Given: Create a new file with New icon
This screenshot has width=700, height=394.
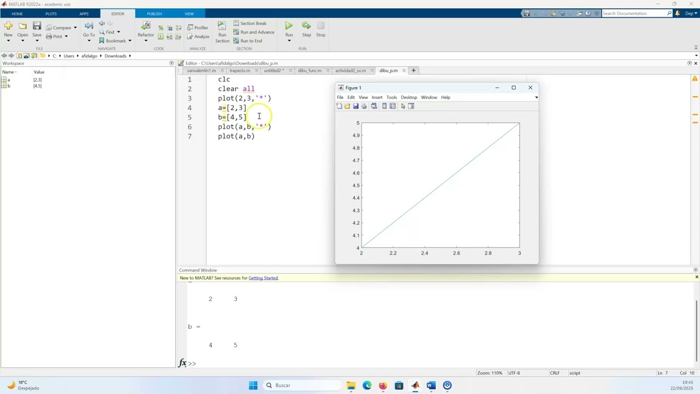Looking at the screenshot, I should (8, 26).
